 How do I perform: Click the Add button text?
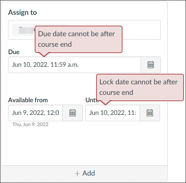pyautogui.click(x=88, y=173)
